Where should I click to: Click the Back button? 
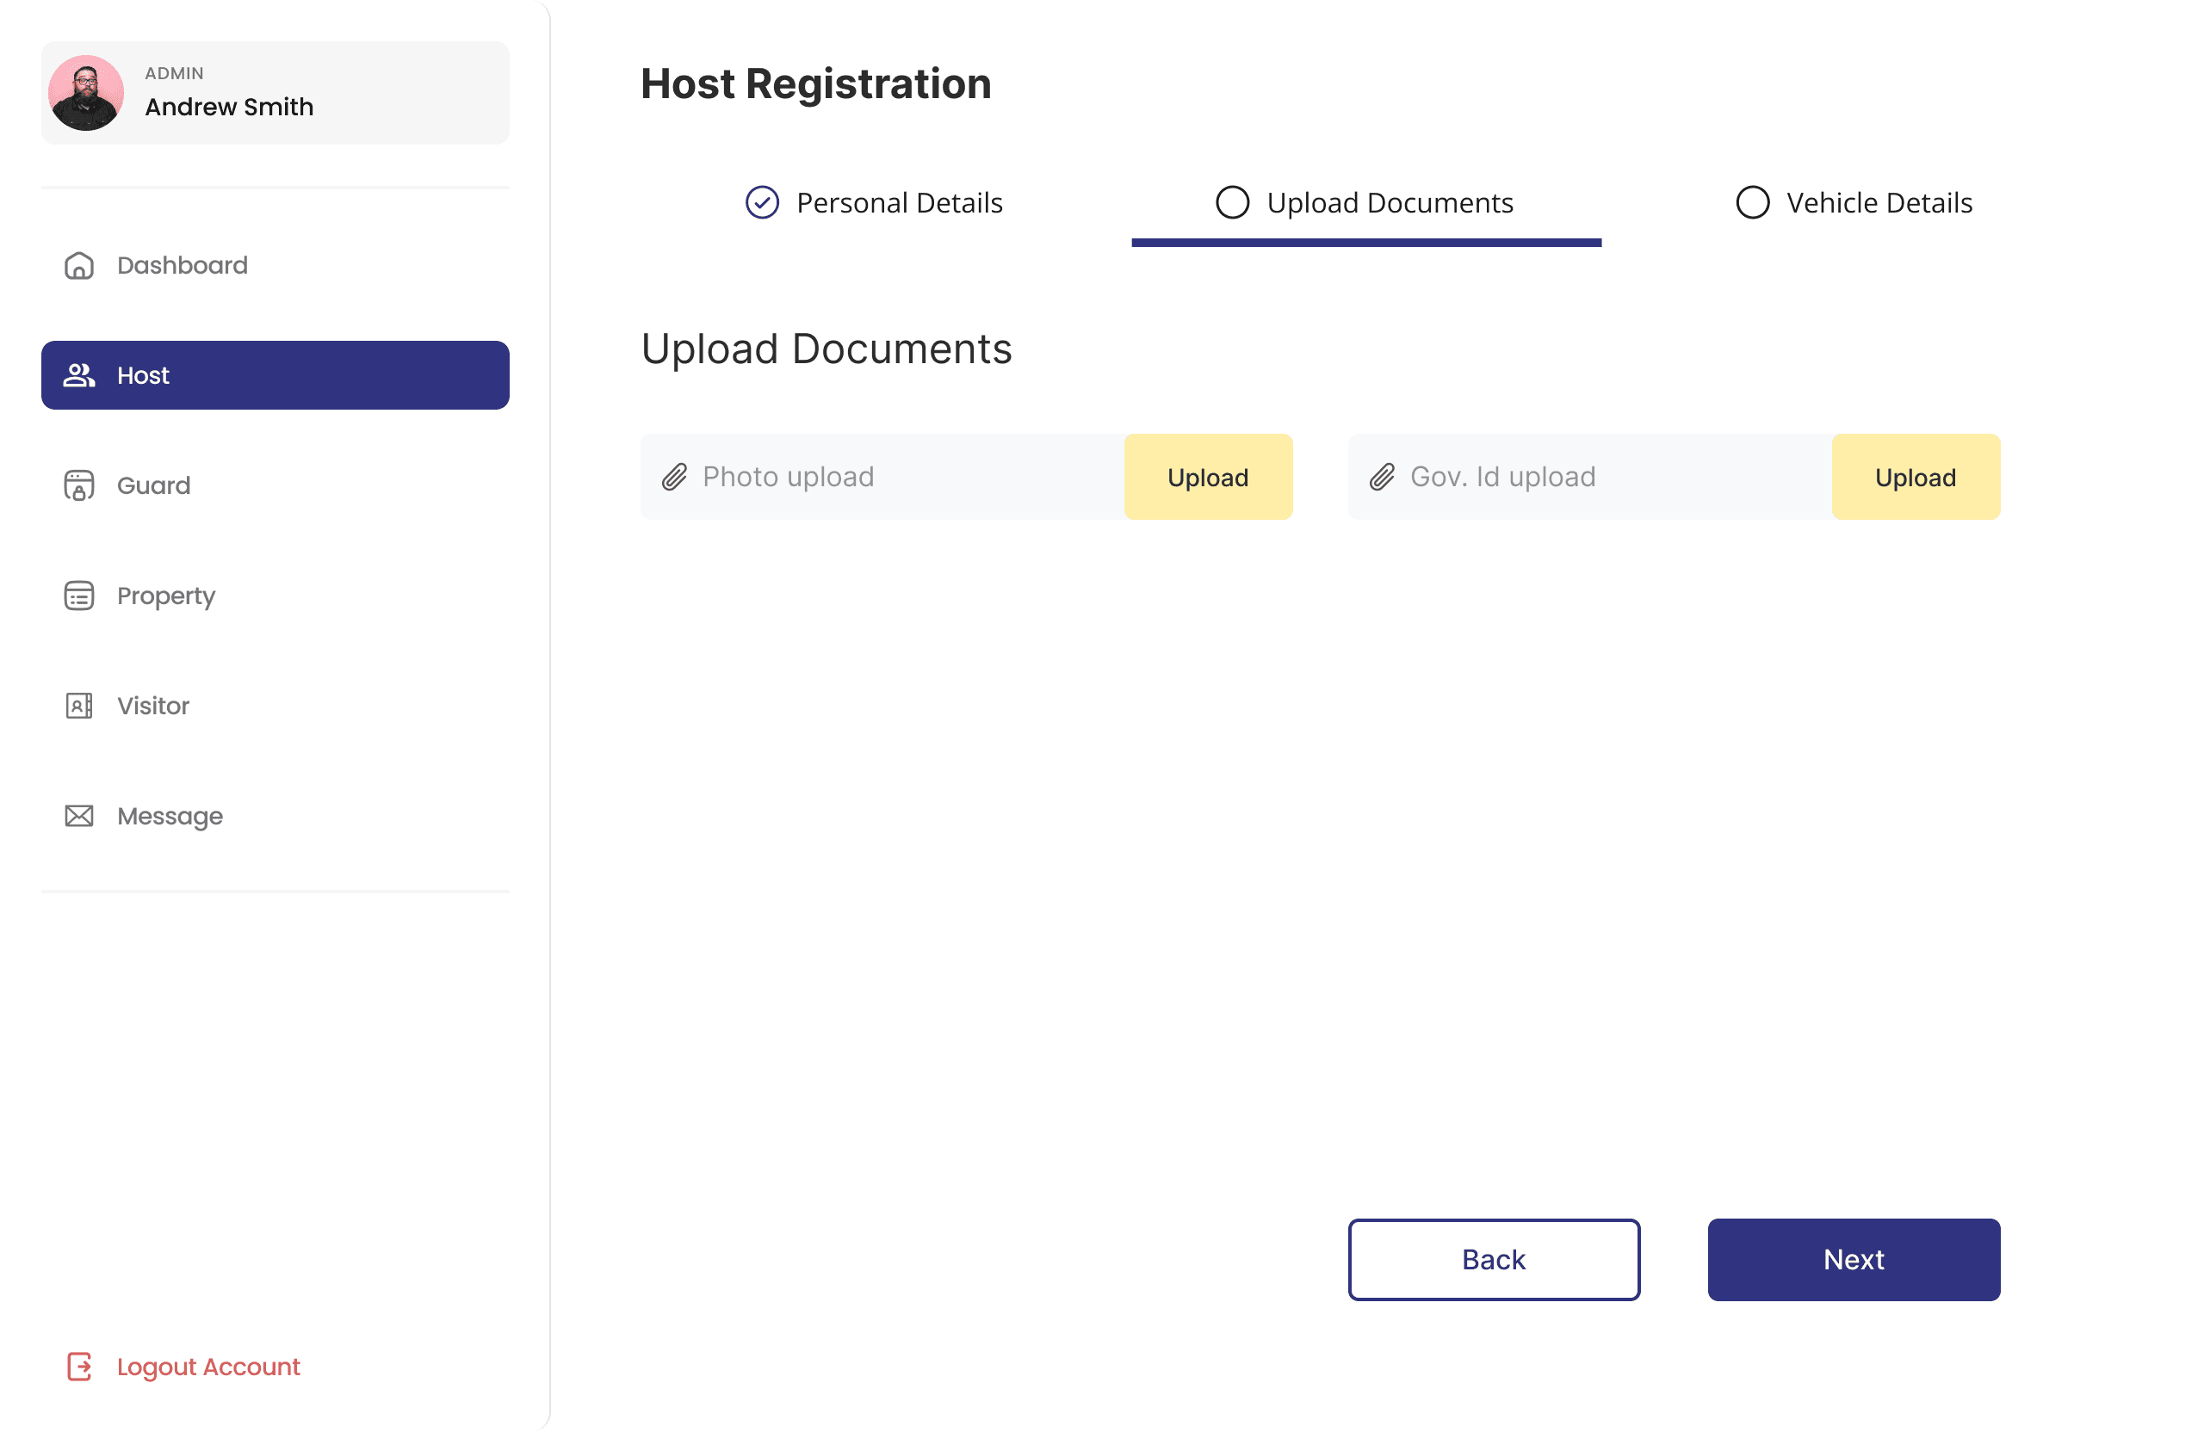[x=1494, y=1259]
